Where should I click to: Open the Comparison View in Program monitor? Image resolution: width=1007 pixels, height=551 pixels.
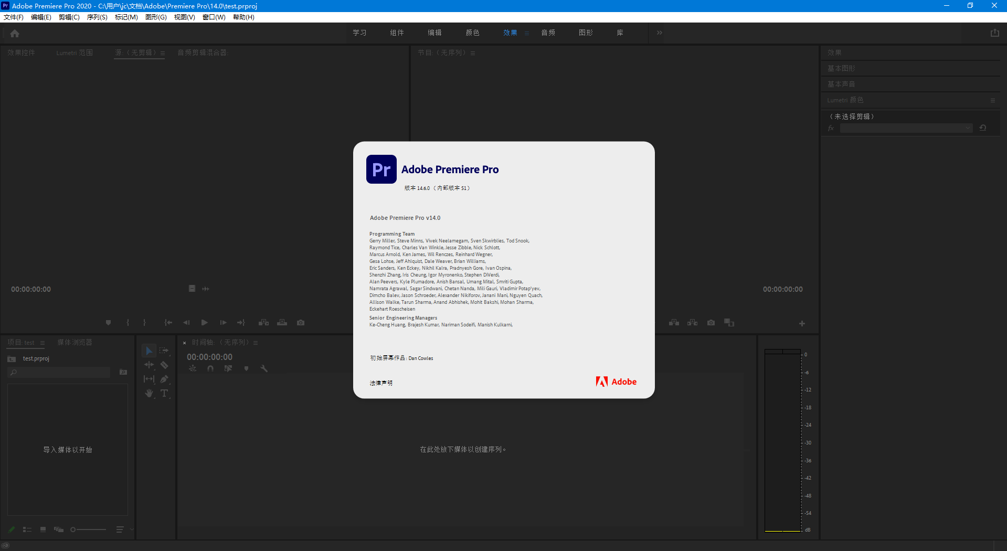(729, 323)
